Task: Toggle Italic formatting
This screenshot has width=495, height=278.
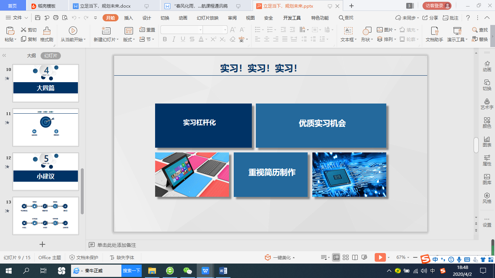Action: (174, 39)
